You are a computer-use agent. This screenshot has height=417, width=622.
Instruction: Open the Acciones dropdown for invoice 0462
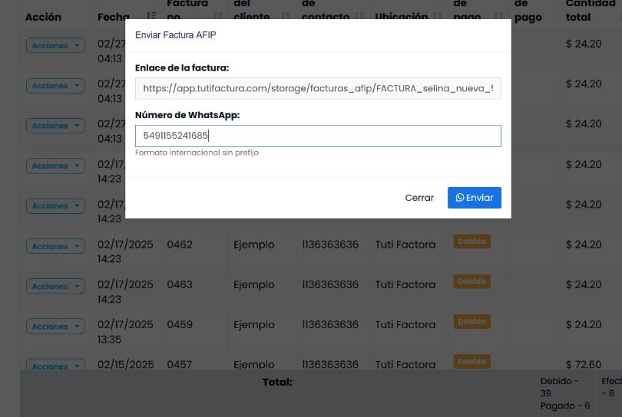(55, 246)
